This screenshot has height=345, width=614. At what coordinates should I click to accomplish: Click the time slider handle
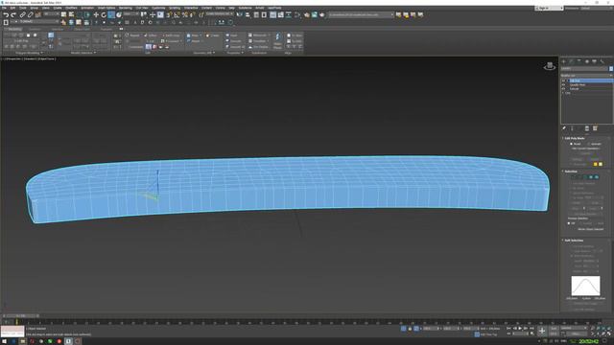point(21,315)
